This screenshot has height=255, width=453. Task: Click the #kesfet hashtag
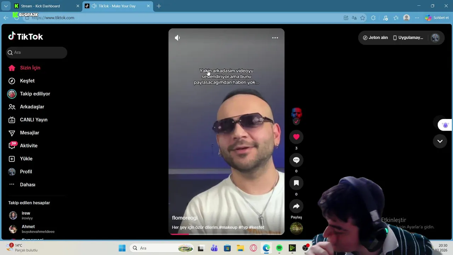point(257,227)
